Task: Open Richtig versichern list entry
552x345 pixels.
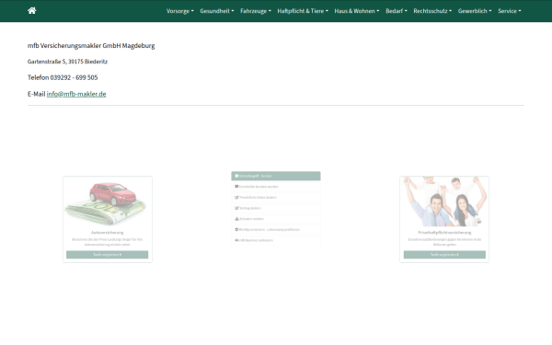Action: click(x=276, y=229)
